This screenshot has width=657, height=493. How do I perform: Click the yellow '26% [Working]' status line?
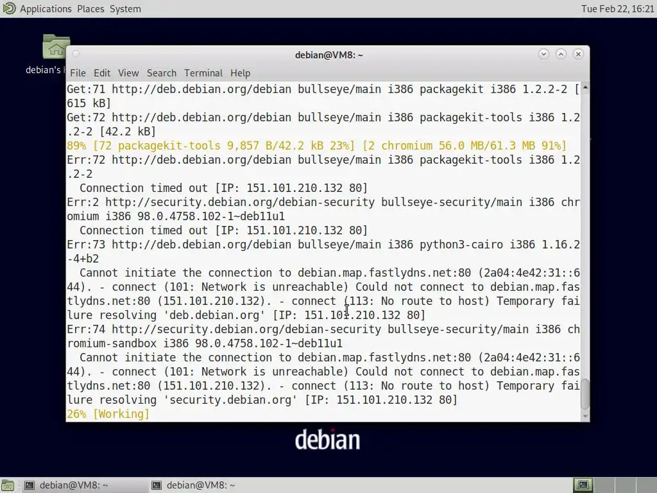108,414
